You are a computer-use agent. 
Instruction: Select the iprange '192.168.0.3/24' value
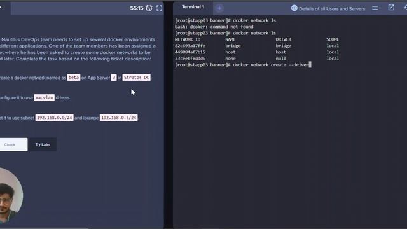click(x=119, y=118)
